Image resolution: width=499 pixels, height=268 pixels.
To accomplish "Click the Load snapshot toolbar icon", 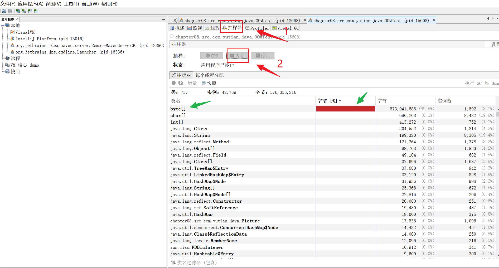I will [4, 11].
